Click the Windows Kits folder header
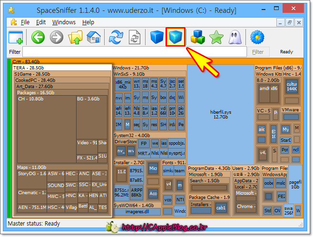313x237 pixels. tap(269, 74)
